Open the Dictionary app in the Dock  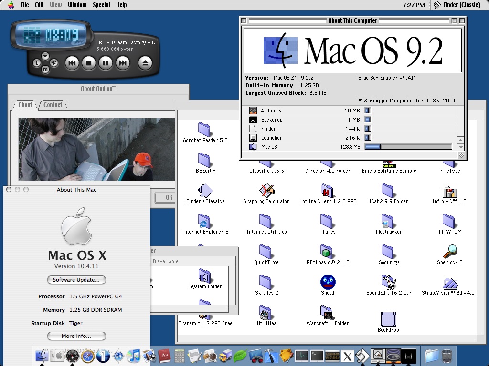tap(164, 356)
